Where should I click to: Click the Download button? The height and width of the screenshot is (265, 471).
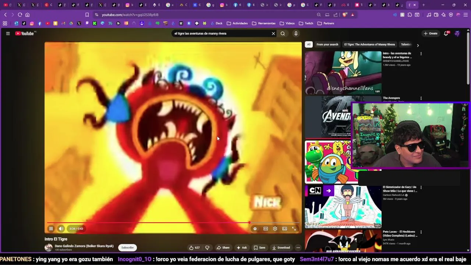(x=281, y=248)
